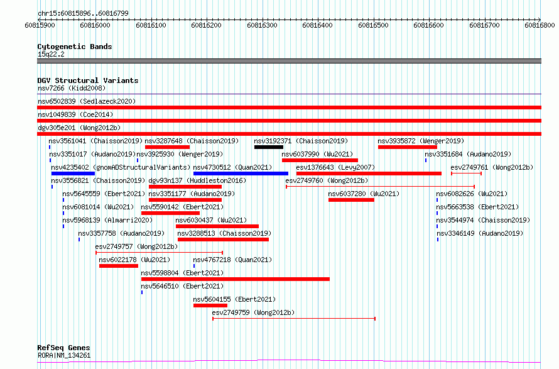Select the nsv3288513 (Chaisson2019) red bar
This screenshot has width=559, height=369.
(223, 240)
